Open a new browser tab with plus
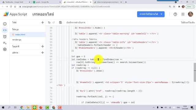196x110 pixels. tap(126, 2)
